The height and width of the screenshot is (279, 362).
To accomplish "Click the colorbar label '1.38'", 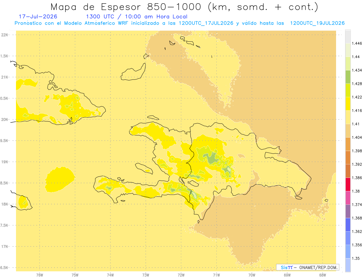I will pos(356,191).
